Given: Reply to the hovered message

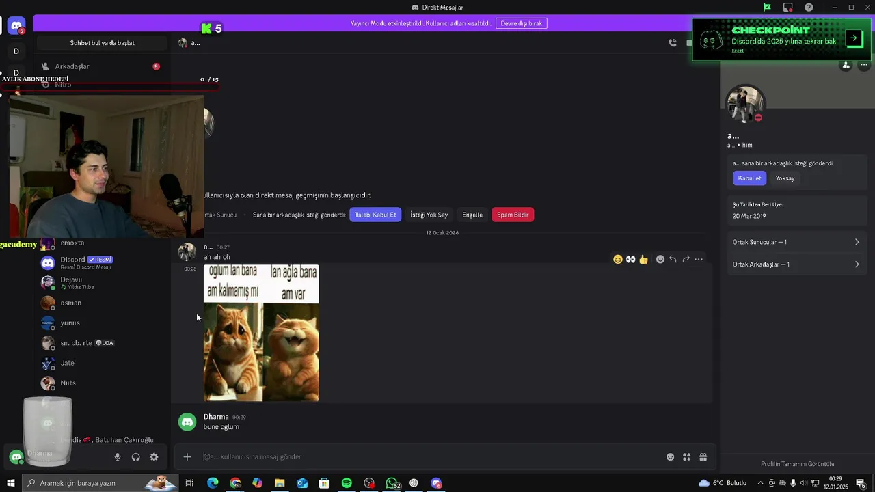Looking at the screenshot, I should (673, 259).
